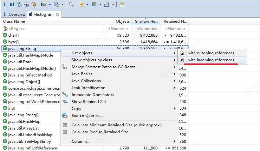Expand the calculate retained size dropdown arrow
This screenshot has height=151, width=260.
[x=100, y=4]
